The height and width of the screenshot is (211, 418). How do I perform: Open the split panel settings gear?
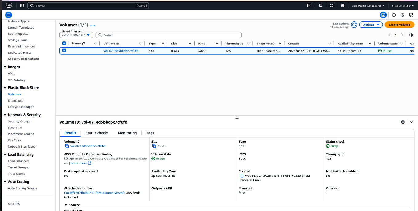pyautogui.click(x=403, y=122)
